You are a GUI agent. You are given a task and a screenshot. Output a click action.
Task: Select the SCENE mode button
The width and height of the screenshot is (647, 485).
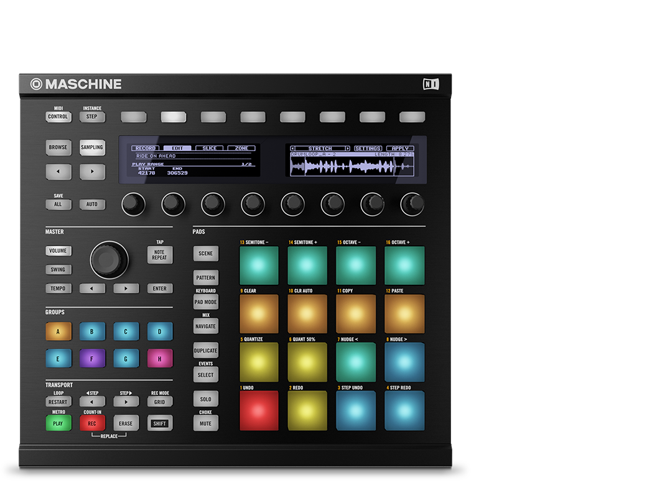(x=205, y=254)
